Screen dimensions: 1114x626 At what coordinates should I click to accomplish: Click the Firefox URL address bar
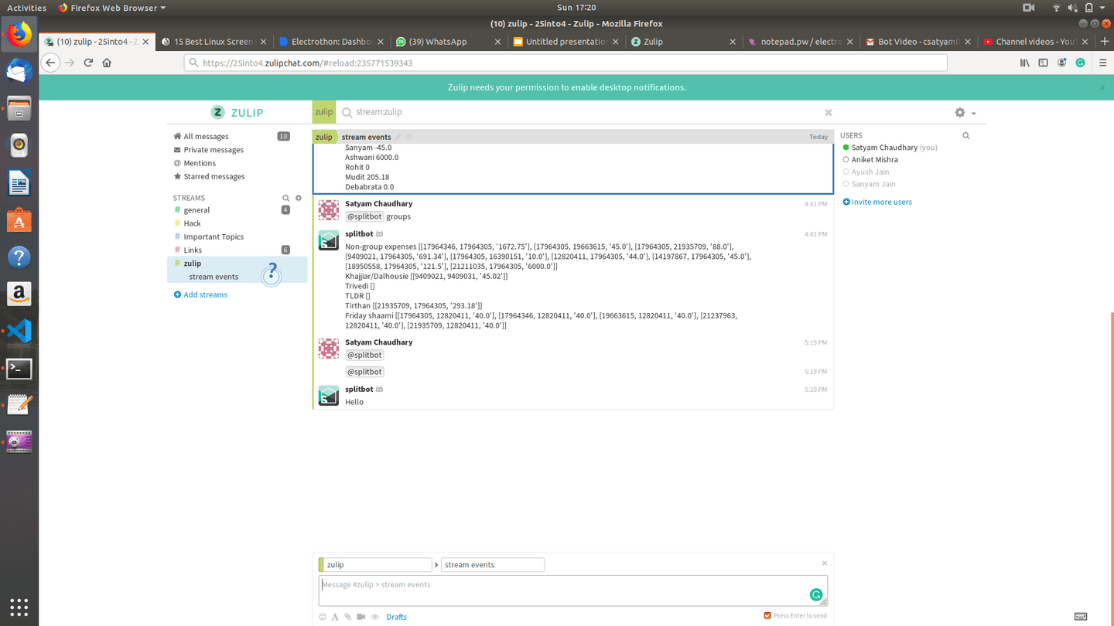pyautogui.click(x=565, y=63)
